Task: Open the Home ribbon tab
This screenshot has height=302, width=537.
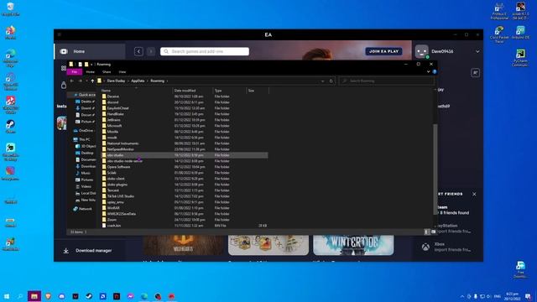Action: (x=90, y=72)
